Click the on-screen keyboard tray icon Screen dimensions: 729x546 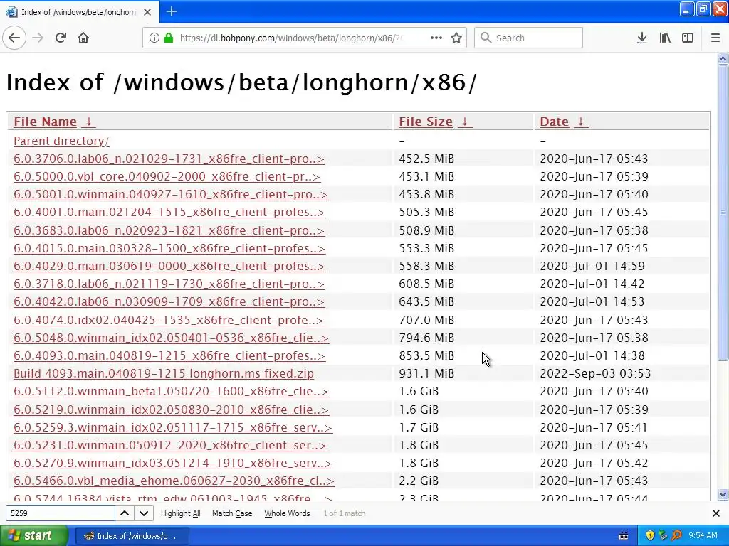click(624, 536)
